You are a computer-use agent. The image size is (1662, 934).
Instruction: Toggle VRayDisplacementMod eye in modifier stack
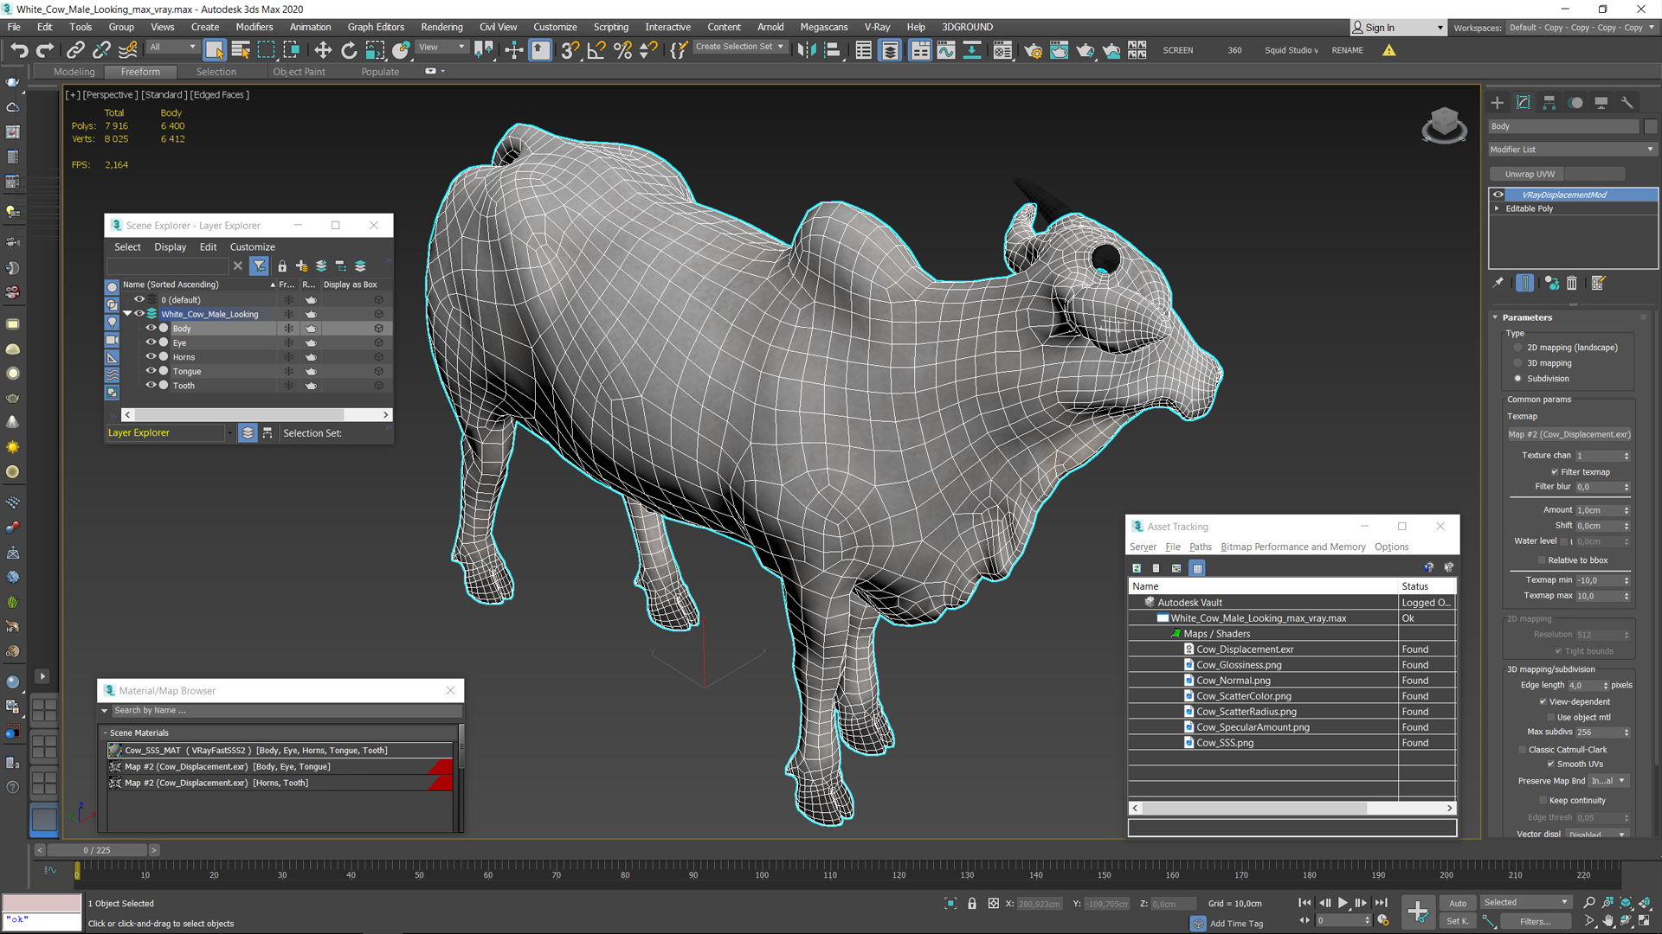pyautogui.click(x=1498, y=195)
